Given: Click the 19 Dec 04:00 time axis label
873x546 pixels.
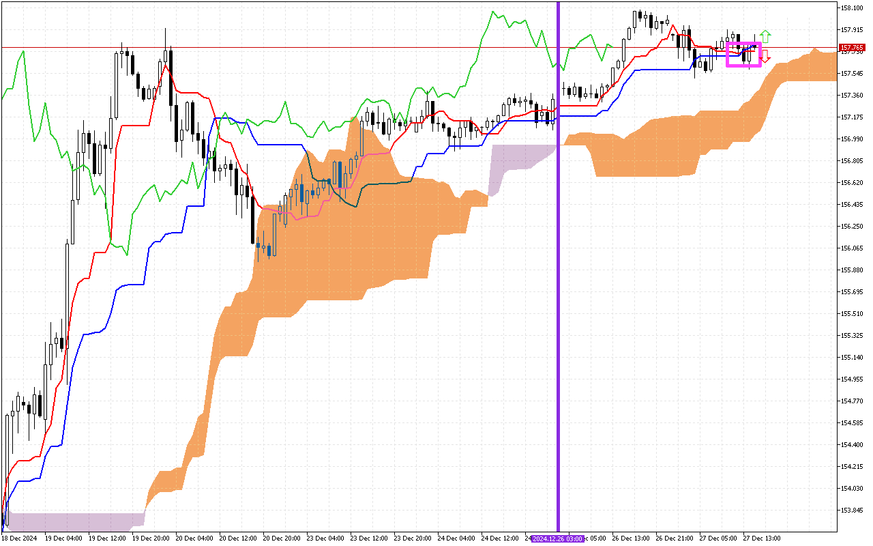Looking at the screenshot, I should click(63, 538).
